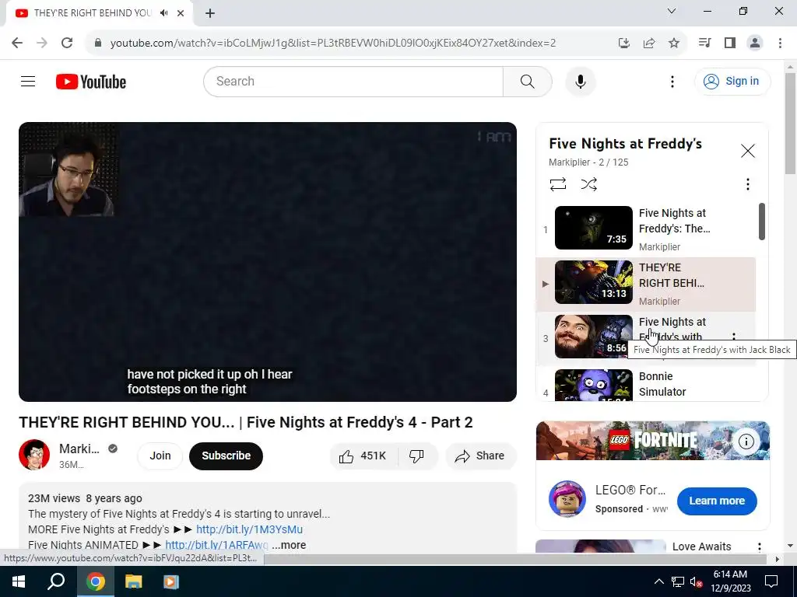
Task: Dislike the video with thumbs down
Action: point(417,456)
